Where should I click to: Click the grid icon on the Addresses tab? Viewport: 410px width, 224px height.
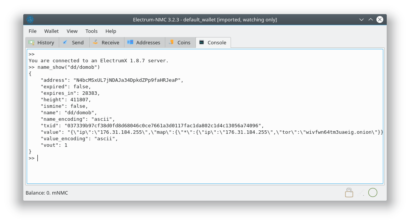(x=130, y=42)
